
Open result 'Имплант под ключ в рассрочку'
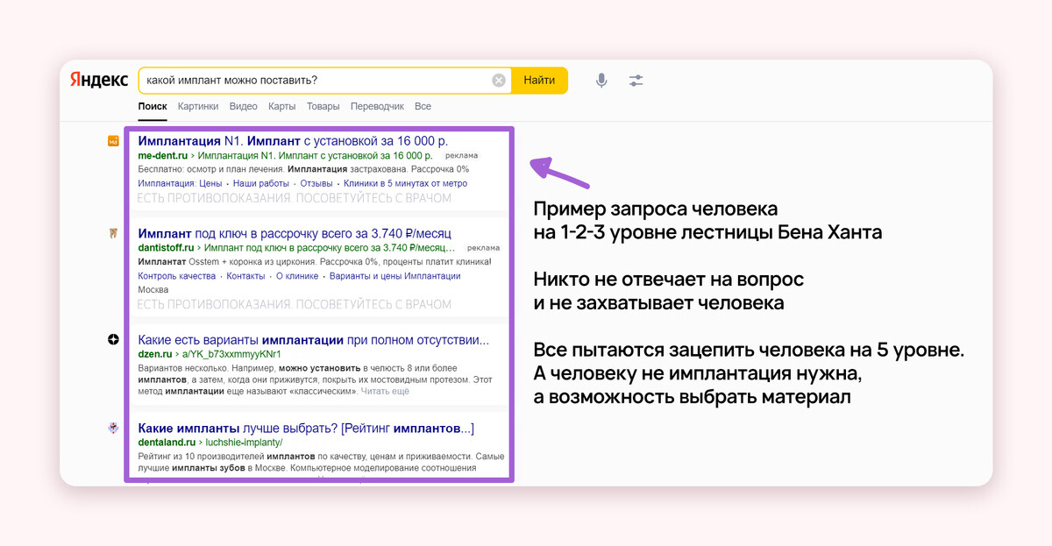[295, 234]
